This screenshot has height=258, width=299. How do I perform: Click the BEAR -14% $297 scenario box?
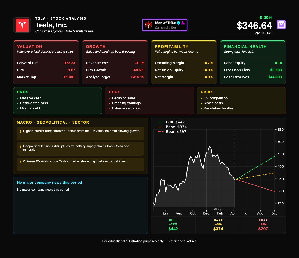coord(263,225)
